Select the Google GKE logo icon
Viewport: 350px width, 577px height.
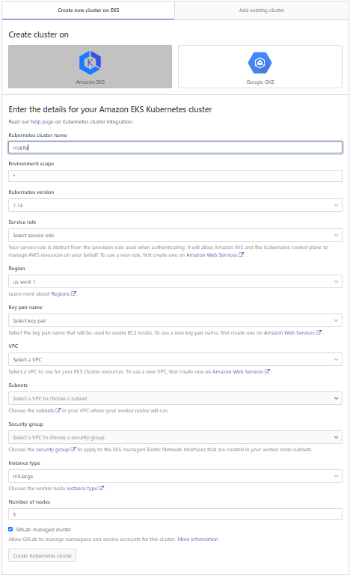coord(260,63)
